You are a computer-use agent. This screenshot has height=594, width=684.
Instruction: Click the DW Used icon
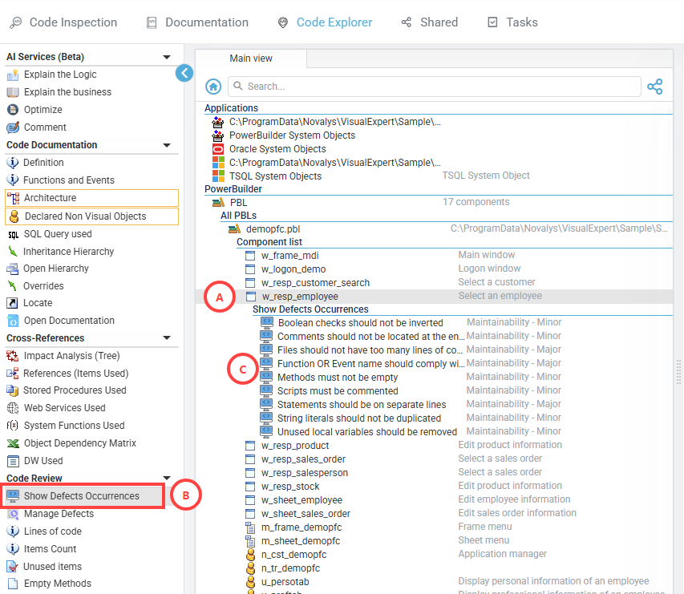coord(13,461)
